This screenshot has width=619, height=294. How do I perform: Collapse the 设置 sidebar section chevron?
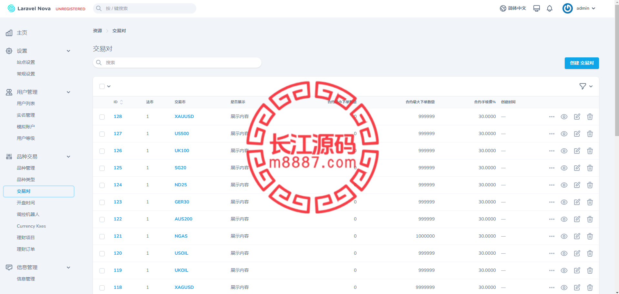point(68,51)
